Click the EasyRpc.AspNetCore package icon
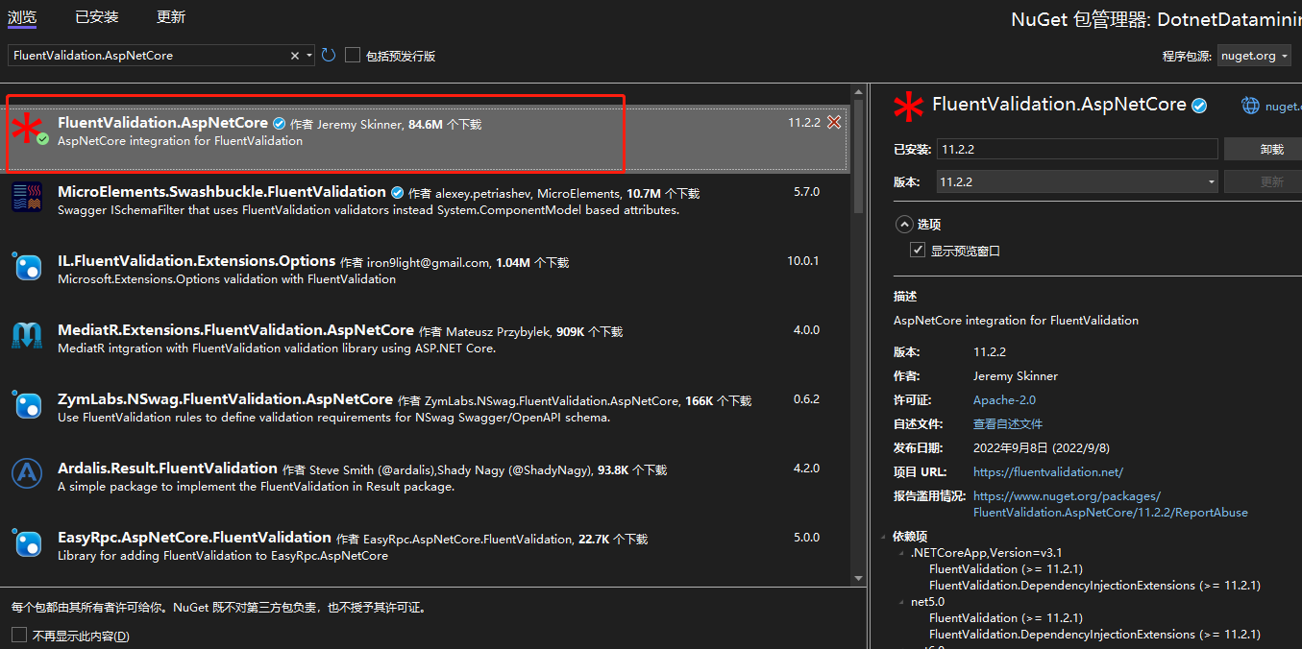Viewport: 1302px width, 649px height. pos(27,542)
